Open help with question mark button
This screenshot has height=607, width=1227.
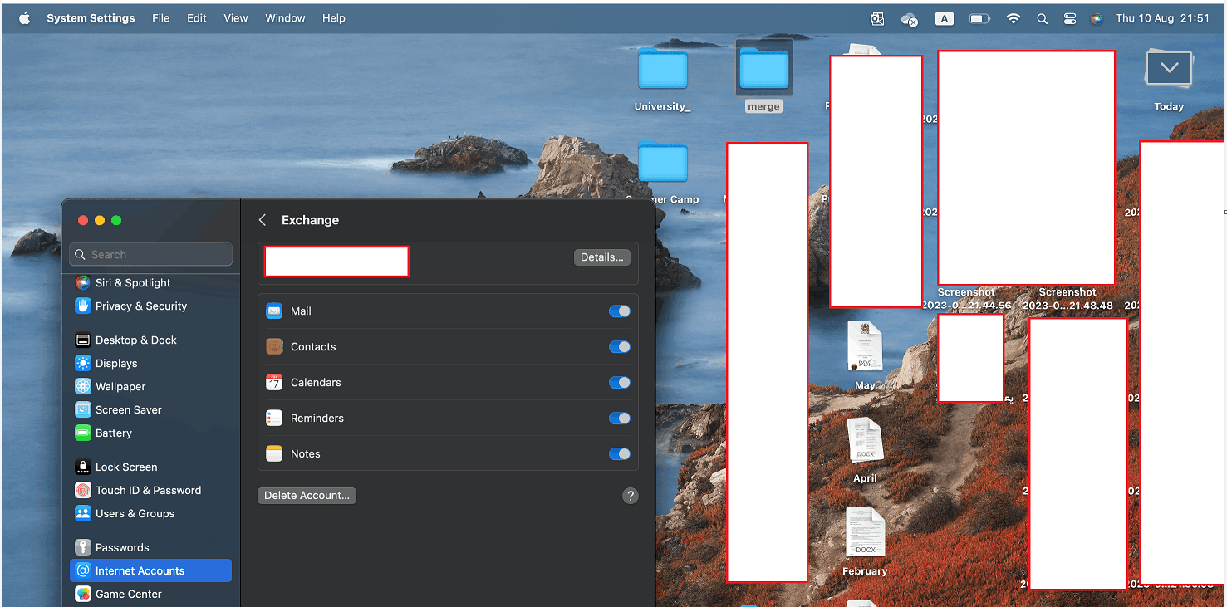pos(631,496)
